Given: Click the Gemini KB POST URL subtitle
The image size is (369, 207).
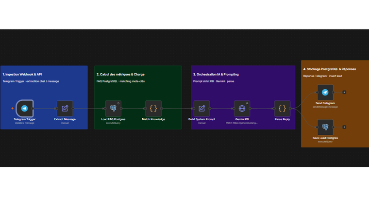Looking at the screenshot, I should coord(242,123).
